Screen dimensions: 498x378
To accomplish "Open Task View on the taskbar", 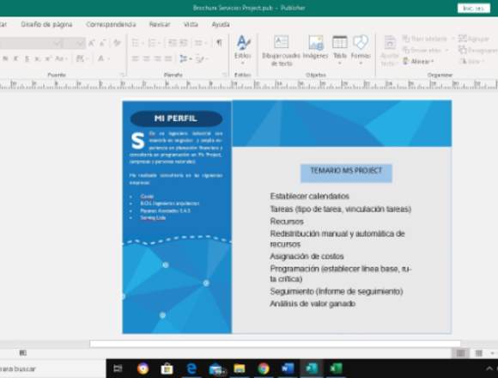I will coord(118,369).
